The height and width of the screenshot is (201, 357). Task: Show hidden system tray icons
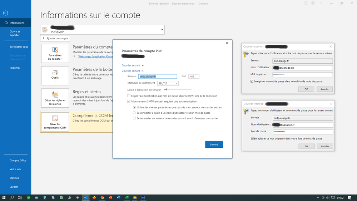tap(318, 197)
